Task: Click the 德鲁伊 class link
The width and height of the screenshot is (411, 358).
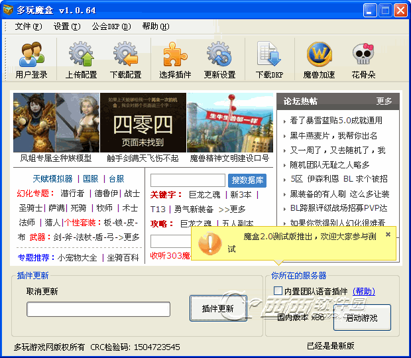Action: point(106,194)
